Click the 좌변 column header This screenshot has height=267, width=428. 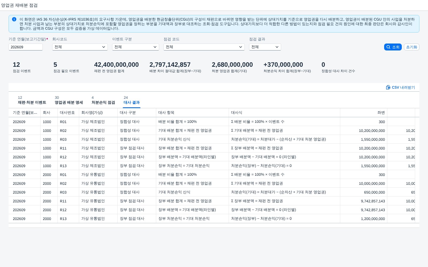point(364,113)
